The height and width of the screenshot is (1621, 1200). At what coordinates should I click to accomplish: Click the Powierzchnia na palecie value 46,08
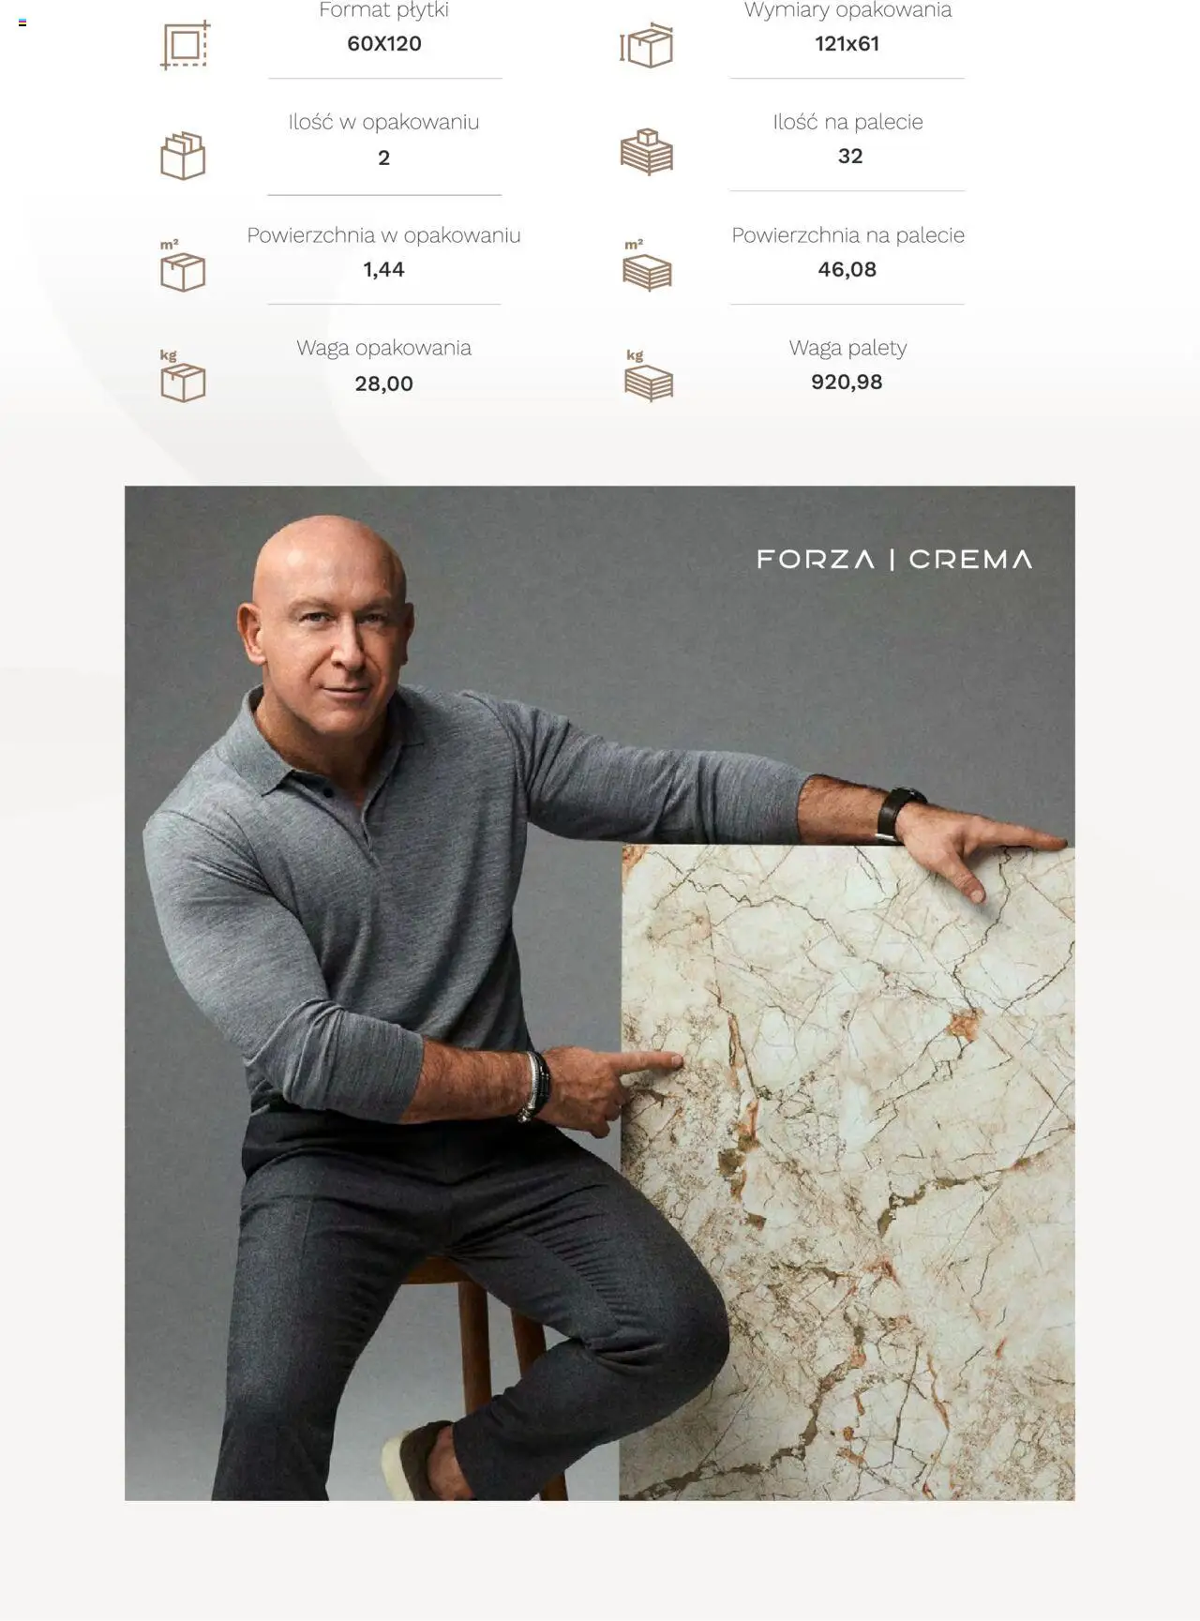[847, 269]
